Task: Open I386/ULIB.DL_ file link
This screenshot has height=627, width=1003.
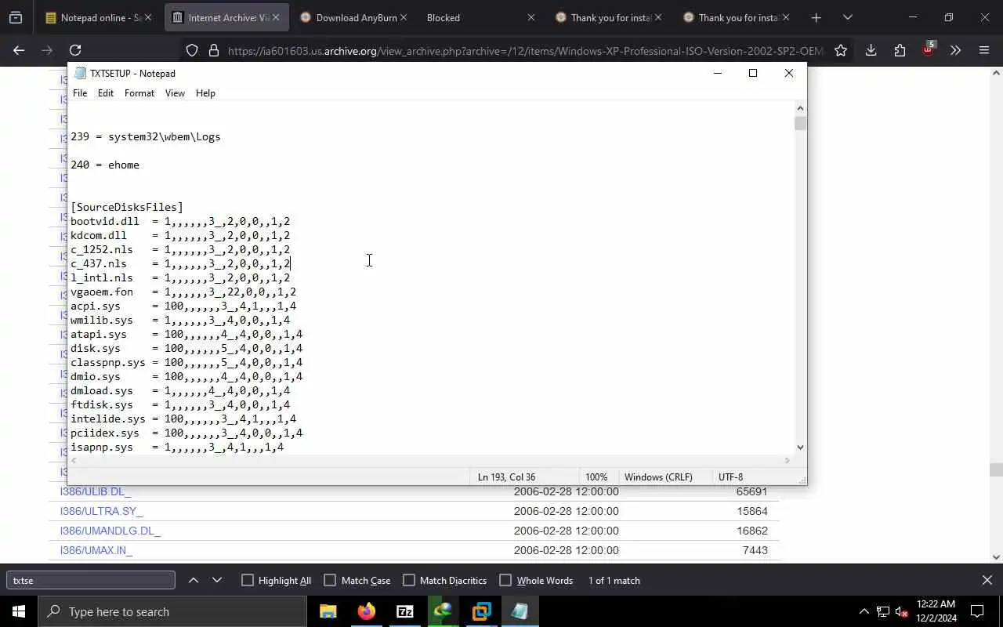Action: (96, 491)
